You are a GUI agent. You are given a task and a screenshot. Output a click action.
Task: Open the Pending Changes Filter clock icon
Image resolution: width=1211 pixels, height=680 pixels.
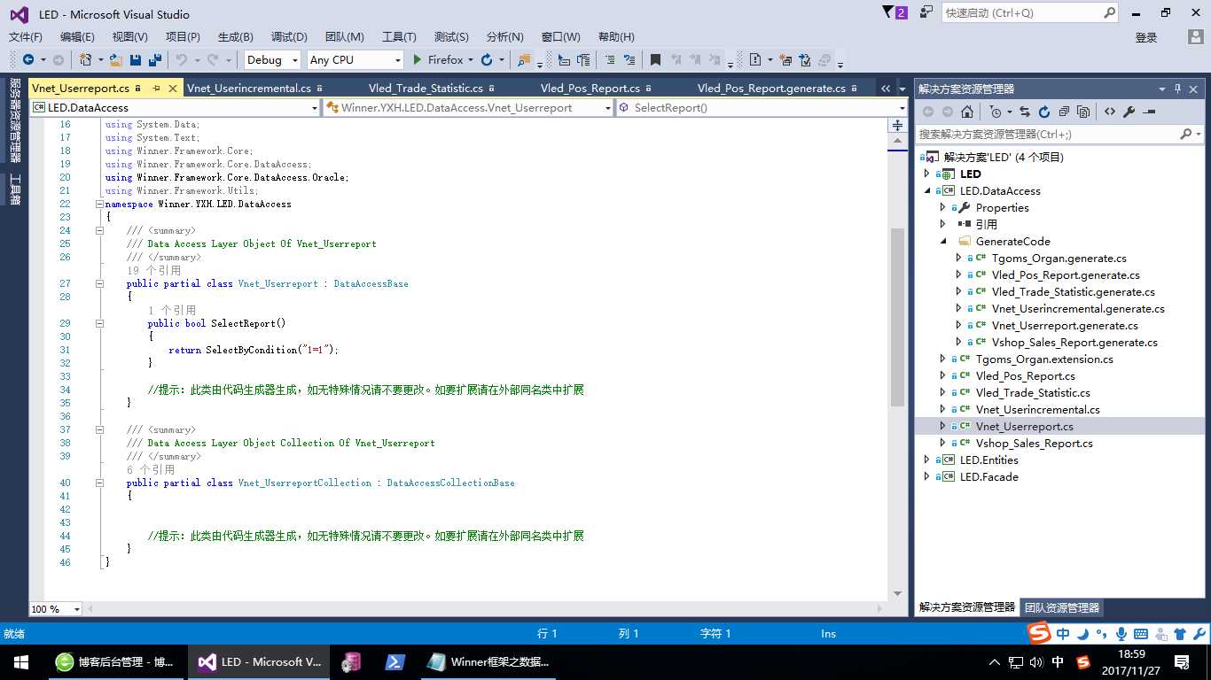pos(996,112)
